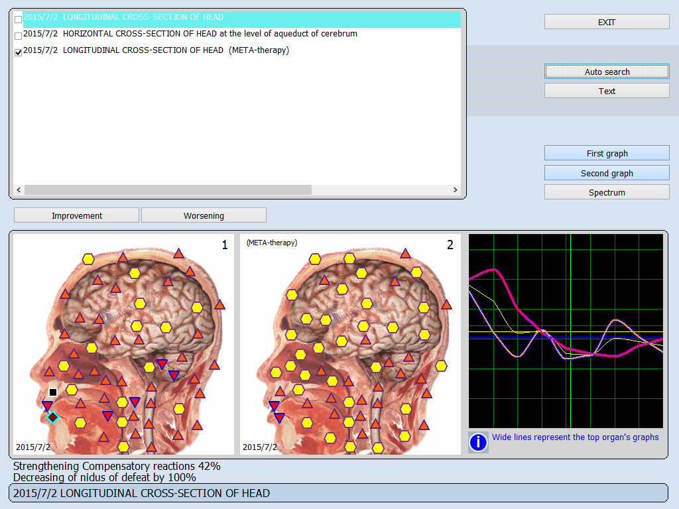Image resolution: width=679 pixels, height=509 pixels.
Task: Click the black square marker near the lips
Action: pyautogui.click(x=53, y=392)
